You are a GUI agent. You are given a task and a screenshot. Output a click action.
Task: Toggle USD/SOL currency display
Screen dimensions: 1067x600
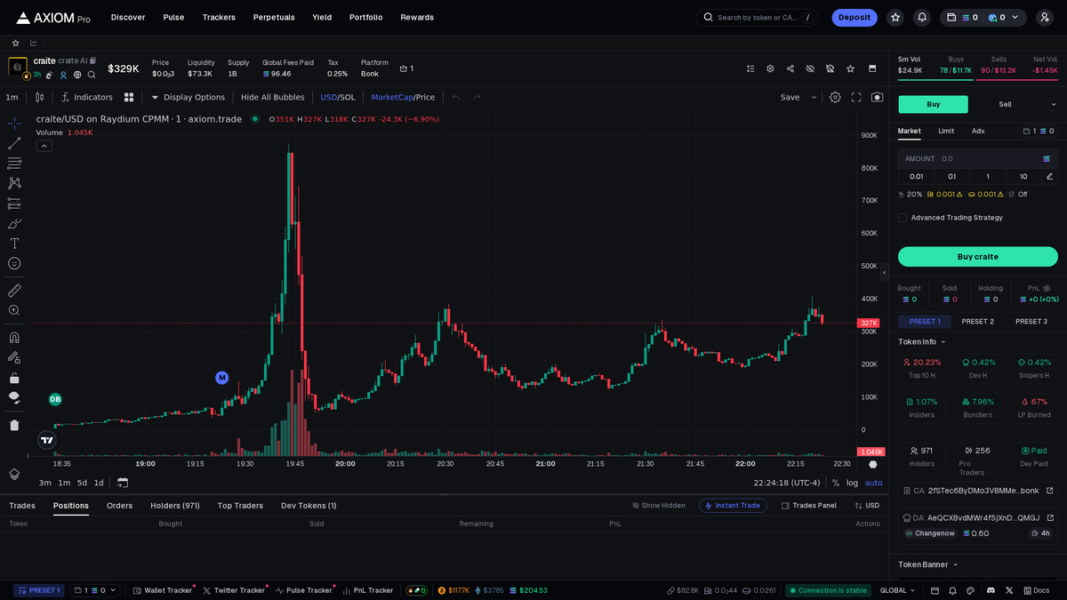click(338, 97)
